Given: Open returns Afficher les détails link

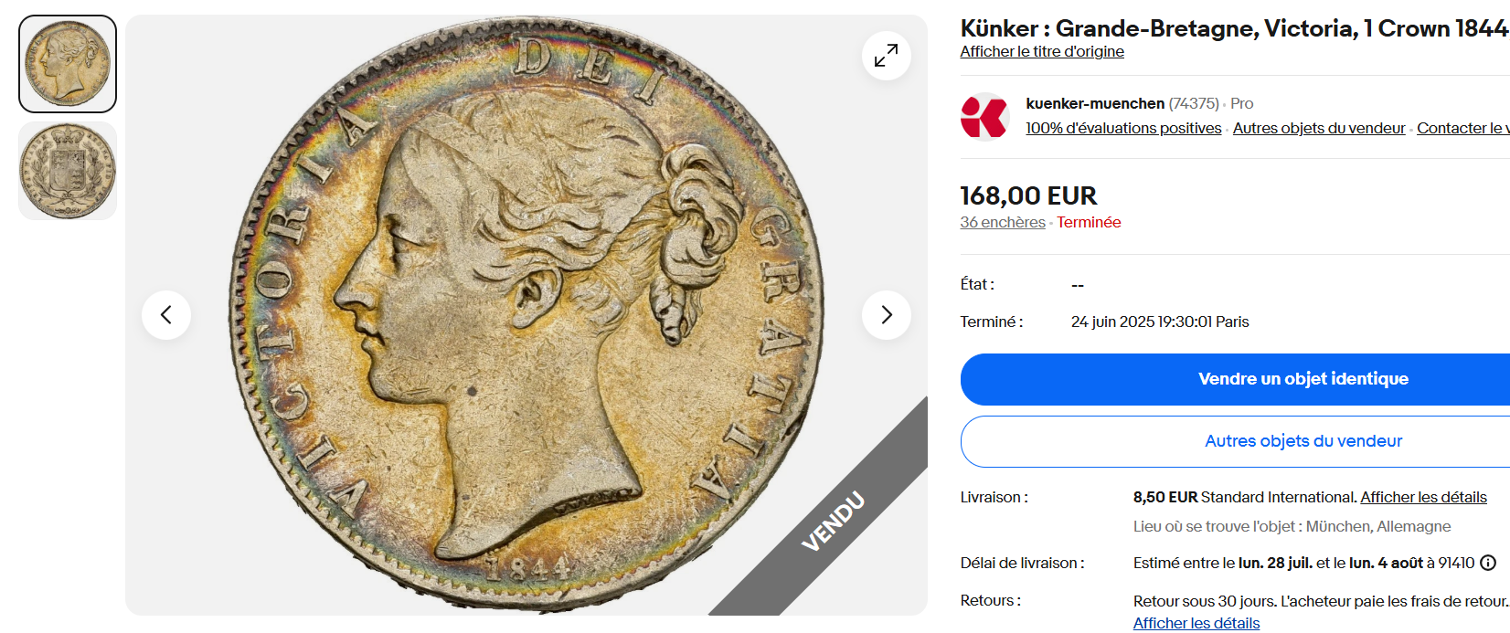Looking at the screenshot, I should (x=1196, y=623).
